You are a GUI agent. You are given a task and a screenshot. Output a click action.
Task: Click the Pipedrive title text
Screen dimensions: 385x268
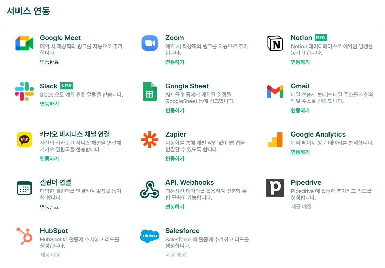306,182
